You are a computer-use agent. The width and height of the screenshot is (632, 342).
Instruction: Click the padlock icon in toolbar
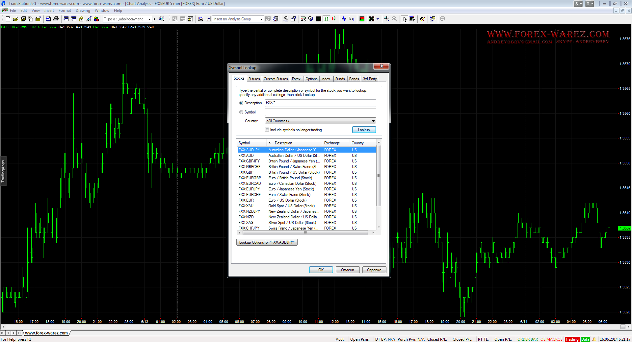point(81,19)
